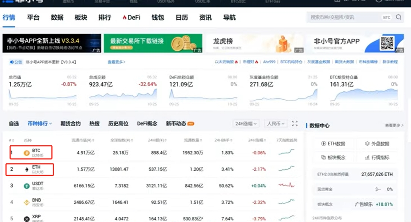Sort by the # rank column header
Screen dimensions: 411x222
pyautogui.click(x=11, y=140)
